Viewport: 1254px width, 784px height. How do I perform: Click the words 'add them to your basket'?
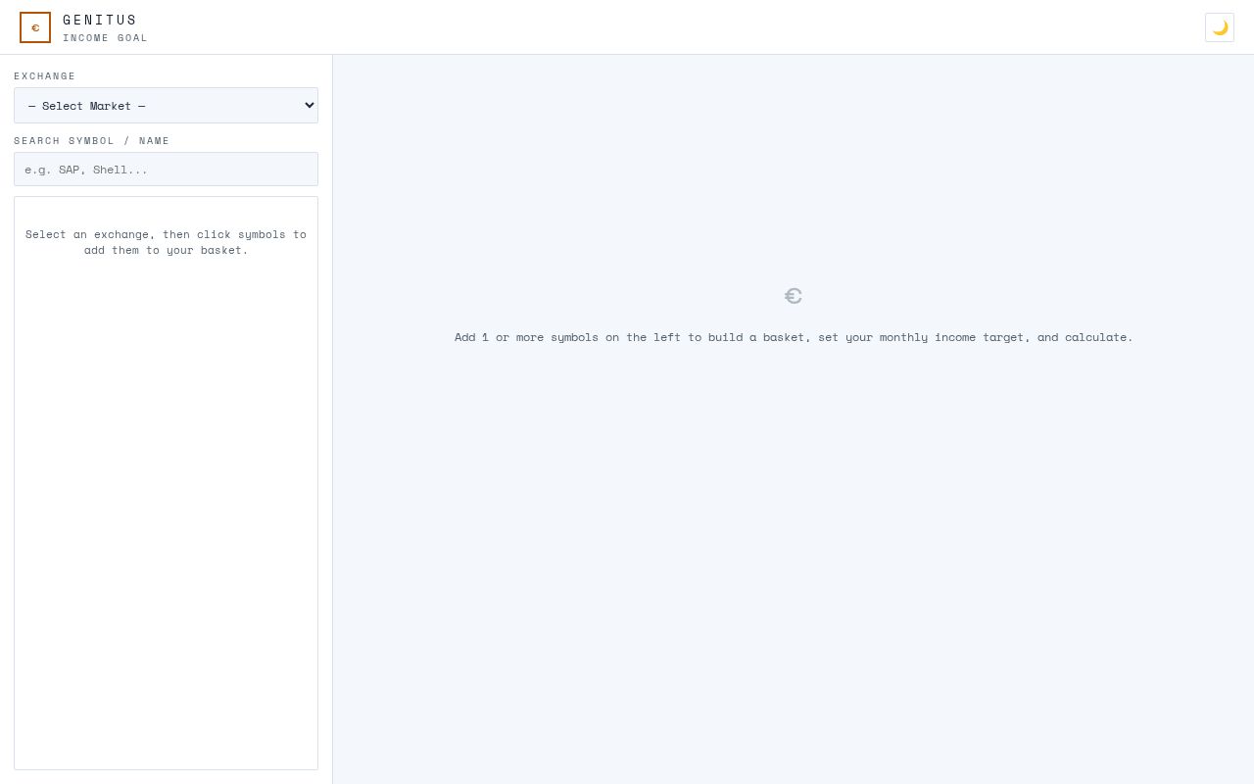(164, 250)
